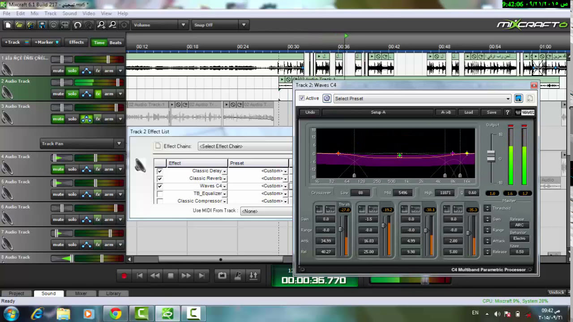573x322 pixels.
Task: Open the Select Effect Chain dropdown
Action: click(x=245, y=146)
